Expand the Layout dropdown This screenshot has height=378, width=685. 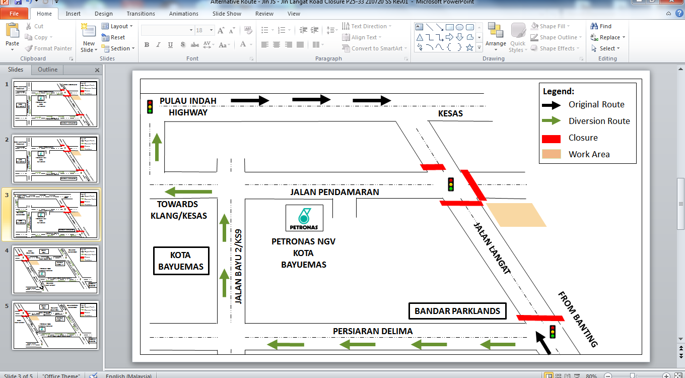pyautogui.click(x=117, y=26)
